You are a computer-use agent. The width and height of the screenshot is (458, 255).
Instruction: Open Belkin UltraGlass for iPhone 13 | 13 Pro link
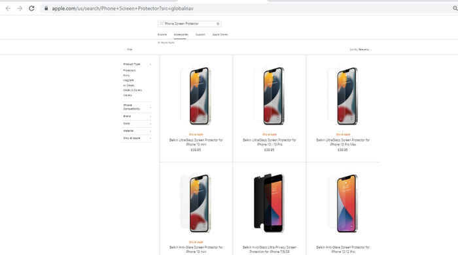pyautogui.click(x=270, y=142)
